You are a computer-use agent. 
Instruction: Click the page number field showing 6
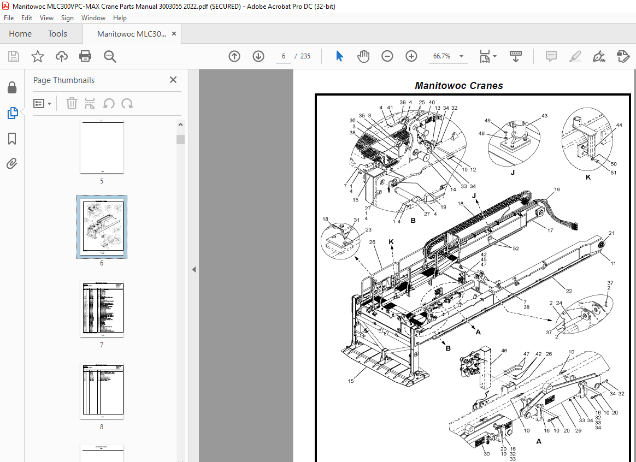coord(284,56)
